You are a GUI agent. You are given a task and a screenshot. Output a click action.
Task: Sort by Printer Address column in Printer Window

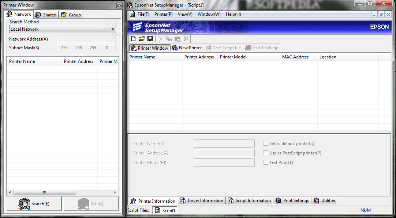pyautogui.click(x=79, y=61)
